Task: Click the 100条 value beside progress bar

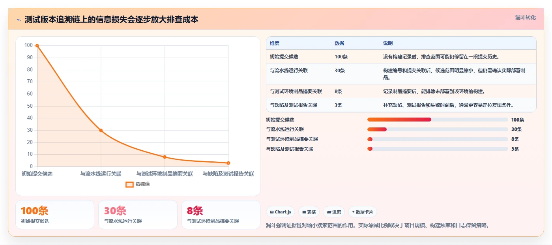Action: coord(518,120)
